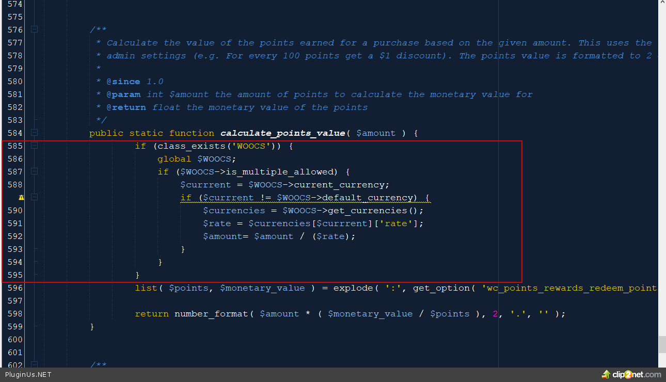Screen dimensions: 666x382
Task: Click $currencies variable on line 590
Action: [234, 211]
